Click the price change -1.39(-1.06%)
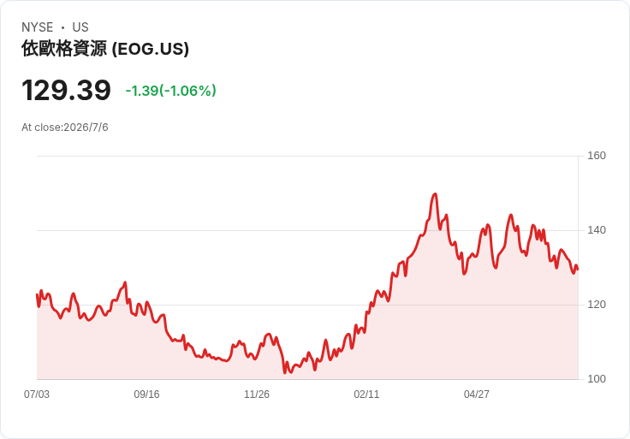Image resolution: width=630 pixels, height=439 pixels. (x=170, y=91)
